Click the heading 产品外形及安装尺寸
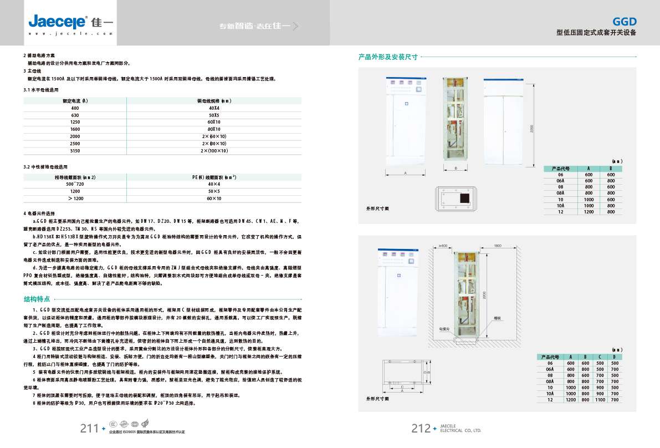The height and width of the screenshot is (448, 660). (x=388, y=57)
